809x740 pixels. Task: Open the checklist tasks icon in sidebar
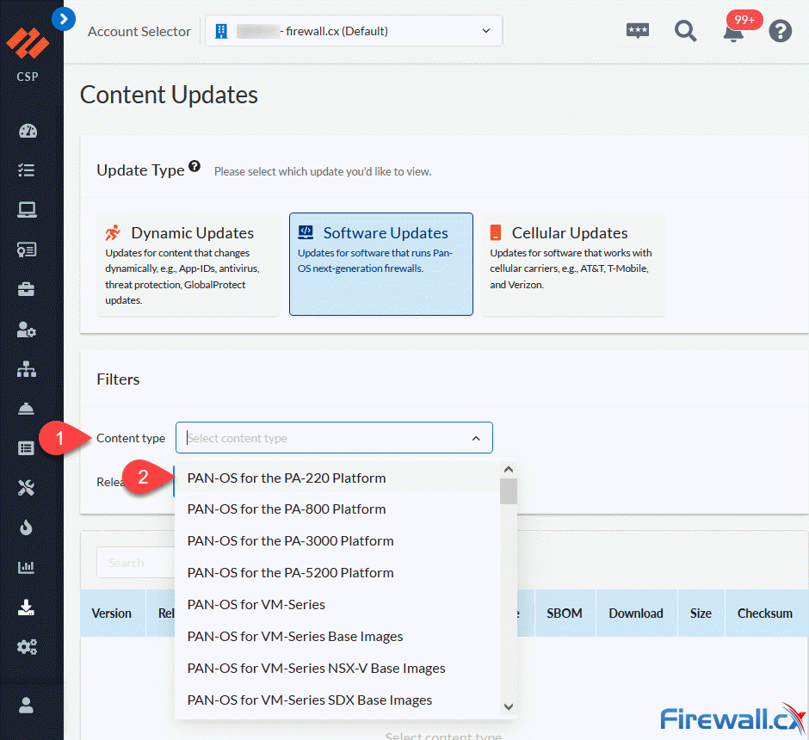click(27, 170)
